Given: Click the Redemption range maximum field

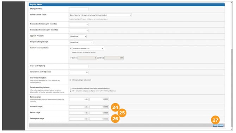Looking at the screenshot, I should coord(99,119).
